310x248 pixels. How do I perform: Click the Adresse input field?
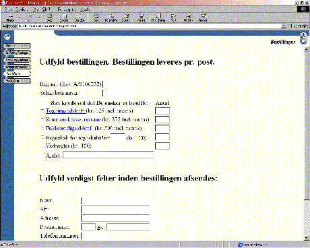[x=115, y=218]
